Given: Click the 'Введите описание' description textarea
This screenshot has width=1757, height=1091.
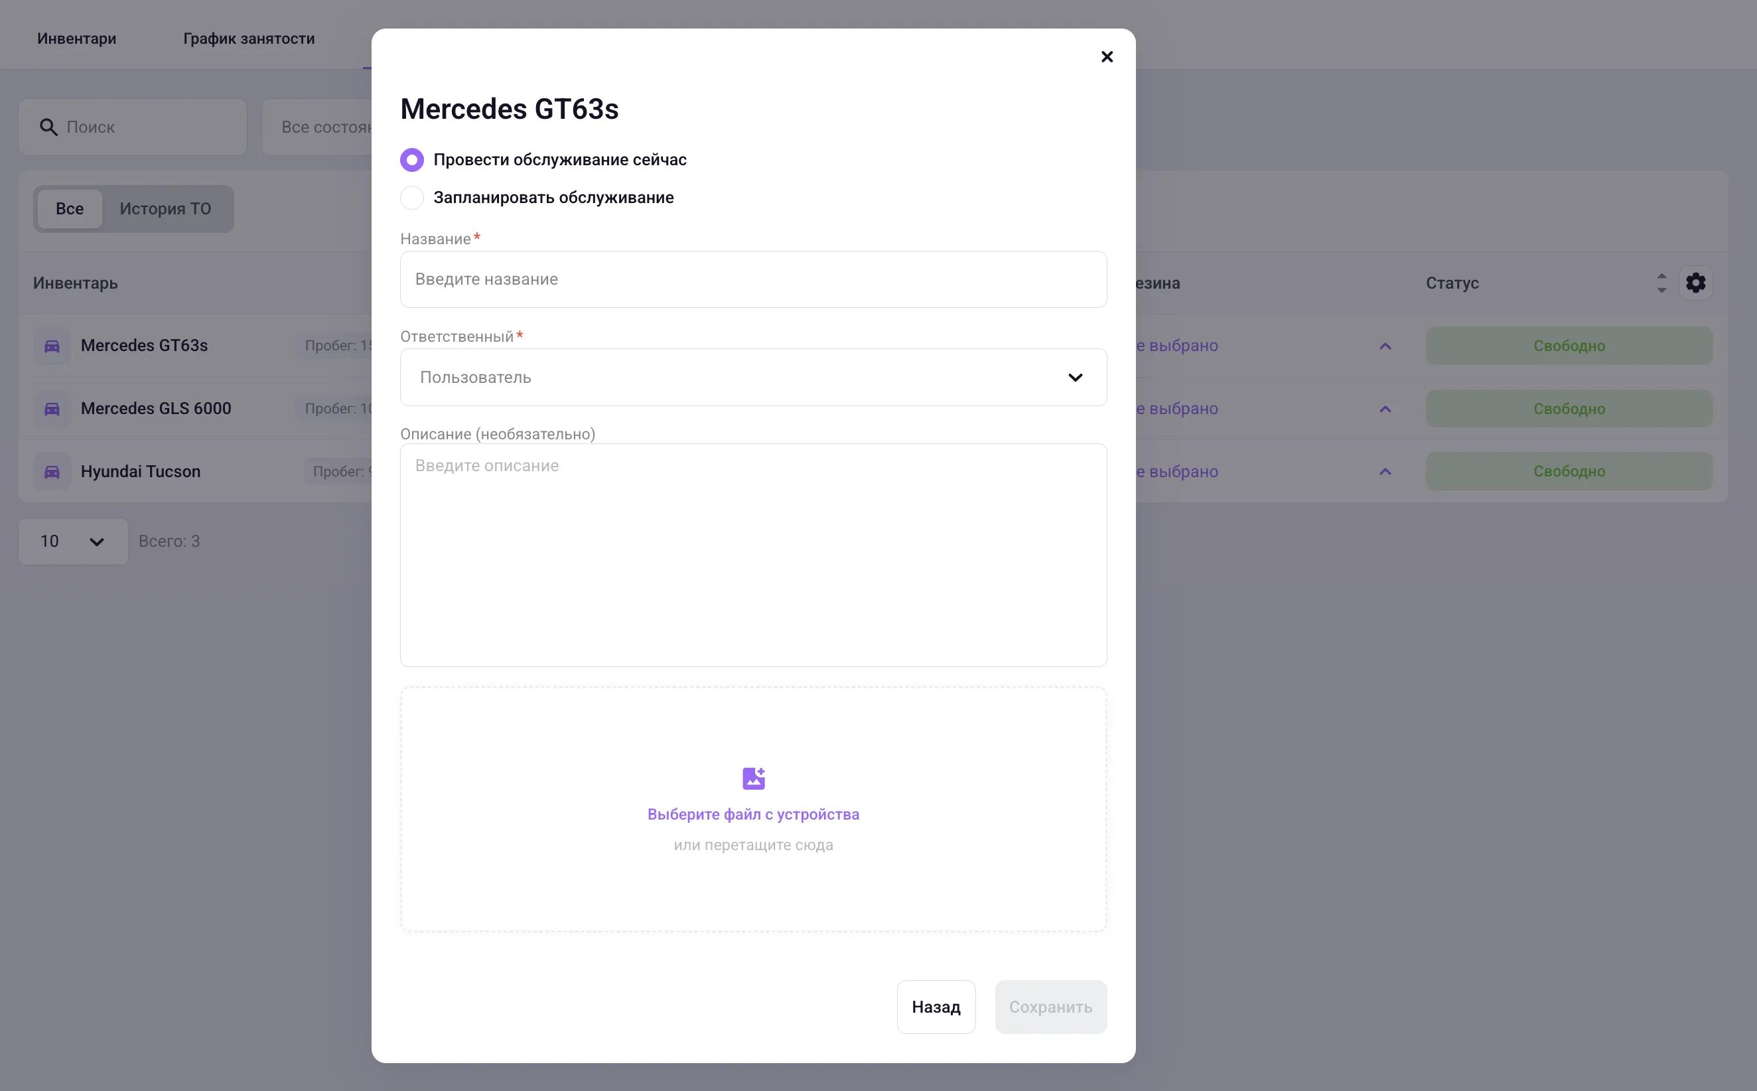Looking at the screenshot, I should [x=753, y=555].
